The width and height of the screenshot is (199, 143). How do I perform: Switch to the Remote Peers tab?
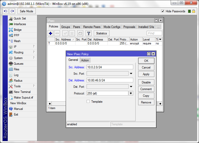(x=92, y=27)
